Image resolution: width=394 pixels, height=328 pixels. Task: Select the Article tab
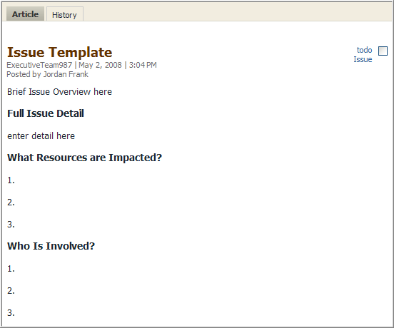click(25, 14)
